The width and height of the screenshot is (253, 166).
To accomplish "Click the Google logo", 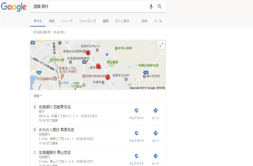I will [14, 7].
